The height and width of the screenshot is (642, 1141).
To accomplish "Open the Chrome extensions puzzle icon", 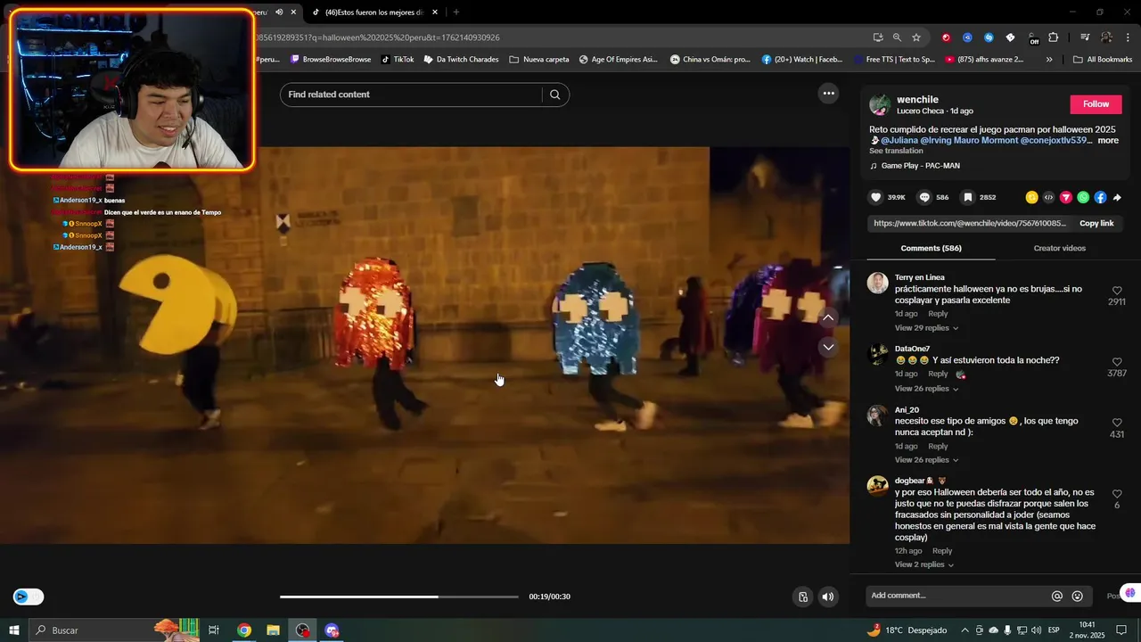I will [x=1053, y=37].
